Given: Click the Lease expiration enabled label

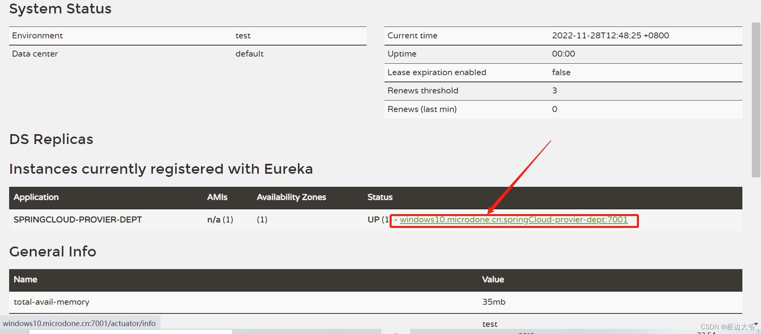Looking at the screenshot, I should coord(437,72).
